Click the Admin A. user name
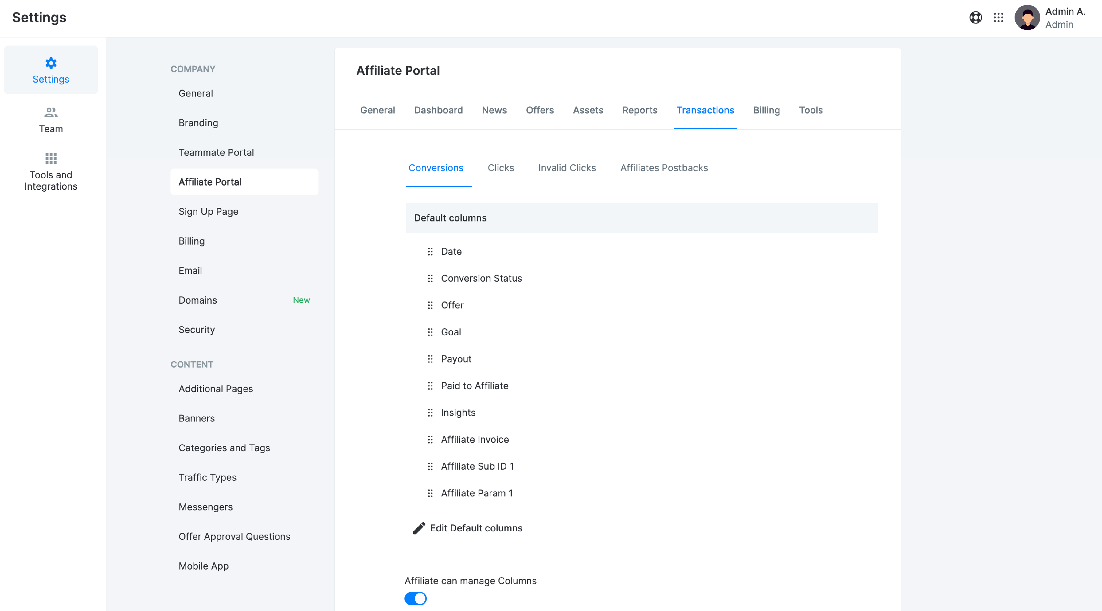This screenshot has height=611, width=1102. (x=1065, y=11)
